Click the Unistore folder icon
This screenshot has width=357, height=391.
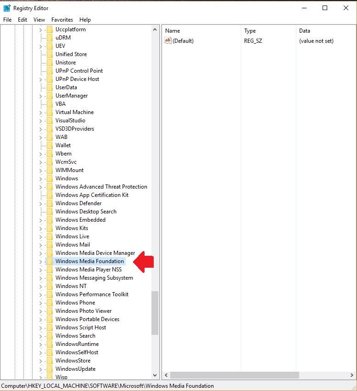(50, 63)
